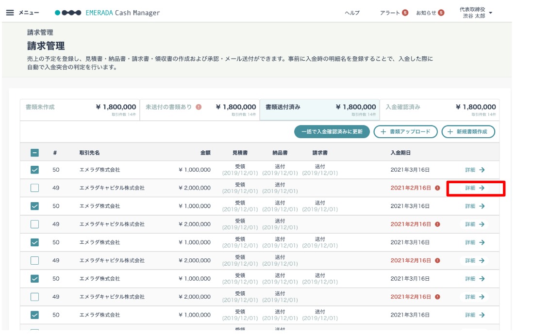Switch to the 入金確認済み tab
Screen dimensions: 533x334
coord(439,110)
